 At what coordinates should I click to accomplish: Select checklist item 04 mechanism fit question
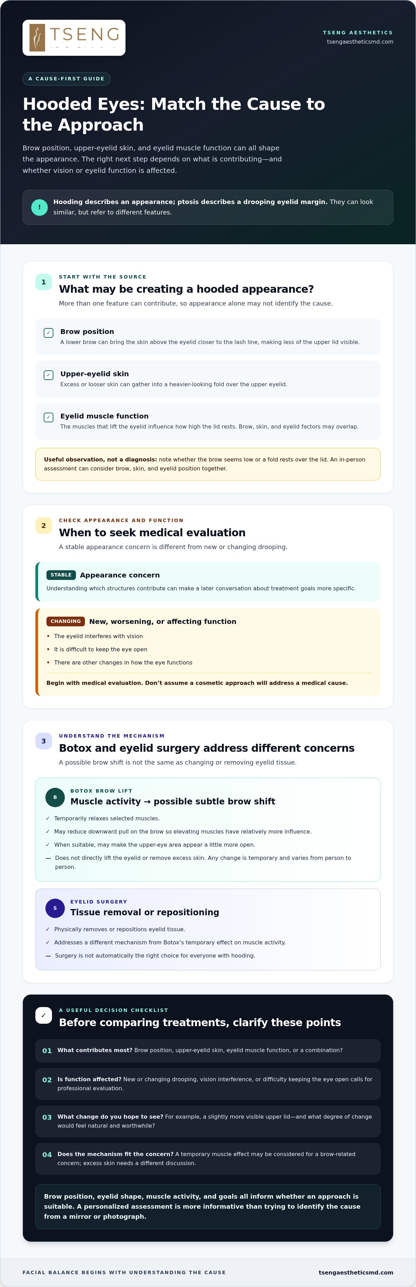point(208,1159)
